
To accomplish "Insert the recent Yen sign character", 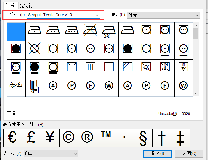I will [x=50, y=138].
